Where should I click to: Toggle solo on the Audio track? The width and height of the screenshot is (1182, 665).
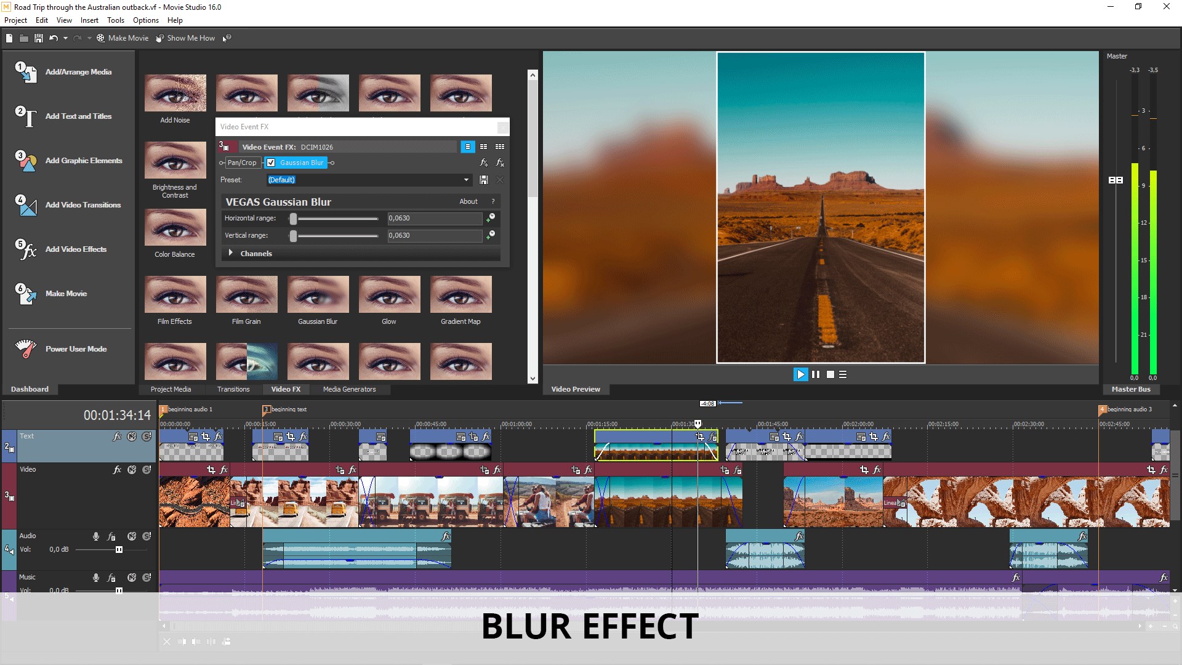point(147,536)
